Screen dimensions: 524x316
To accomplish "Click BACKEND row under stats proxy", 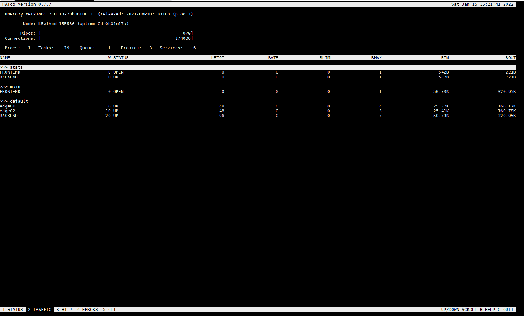I will click(x=258, y=77).
